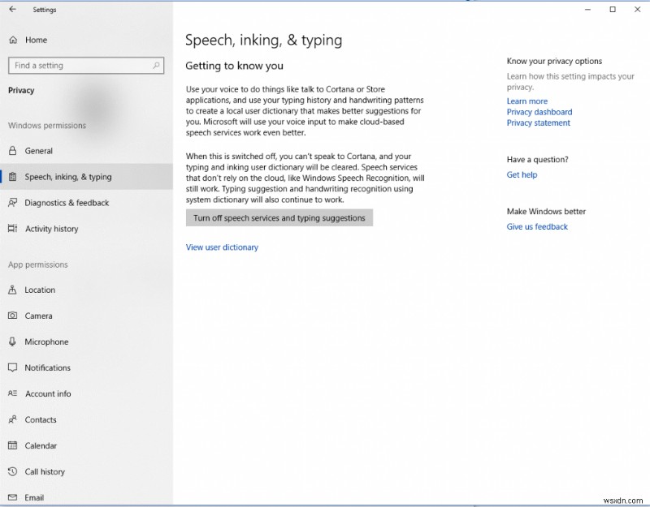This screenshot has width=650, height=507.
Task: Select the Microphone privacy icon
Action: click(x=11, y=342)
